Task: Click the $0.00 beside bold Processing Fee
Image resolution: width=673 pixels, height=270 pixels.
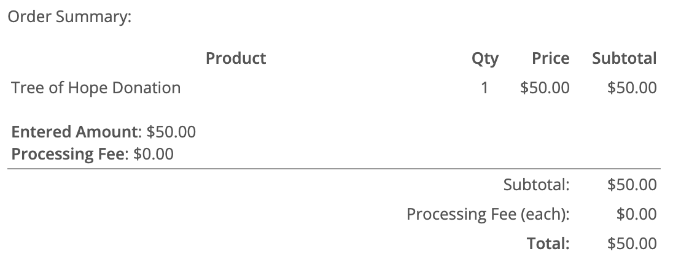Action: [154, 153]
